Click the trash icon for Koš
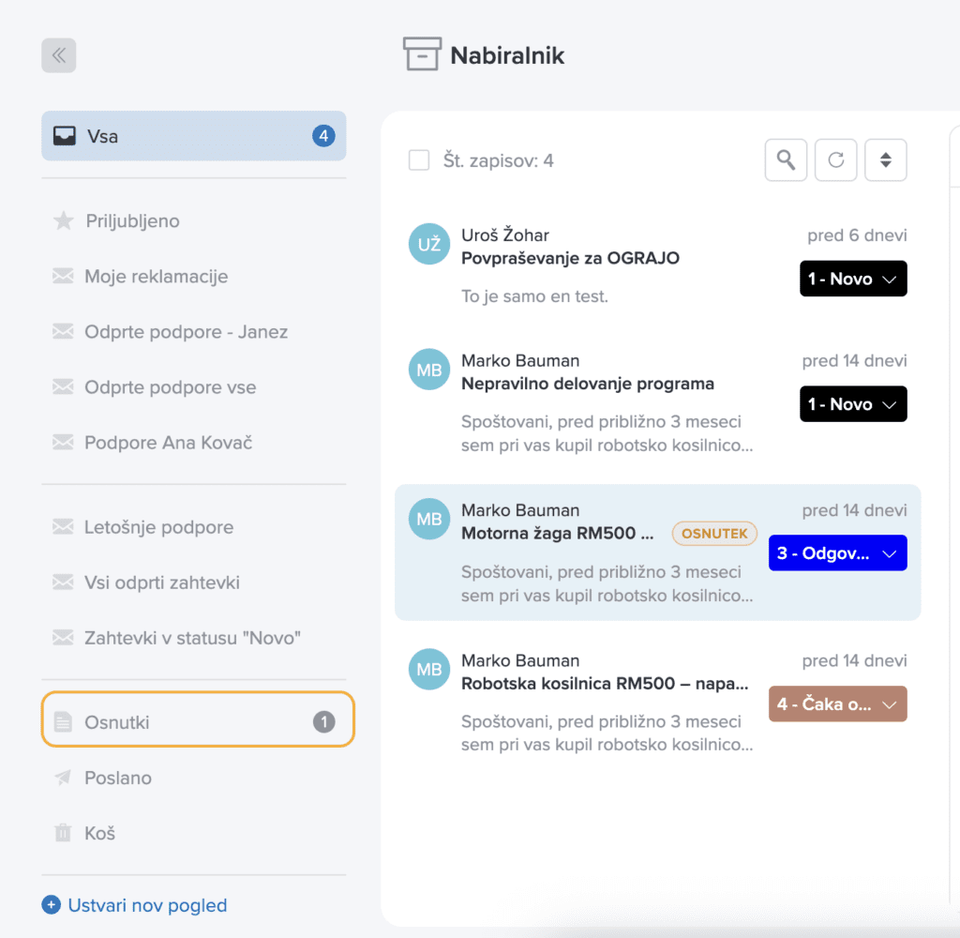 (63, 833)
